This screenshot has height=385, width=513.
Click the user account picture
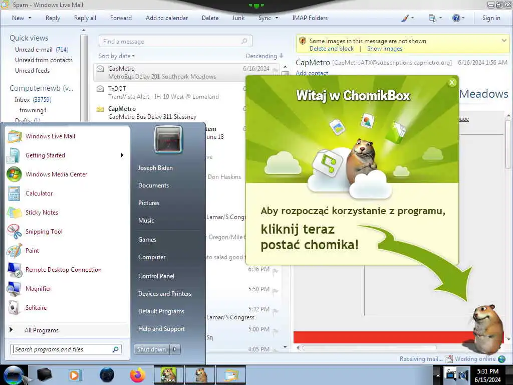coord(168,139)
